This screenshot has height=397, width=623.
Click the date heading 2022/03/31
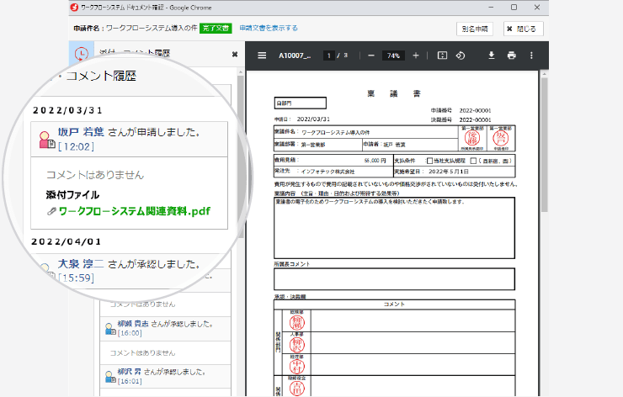point(67,110)
